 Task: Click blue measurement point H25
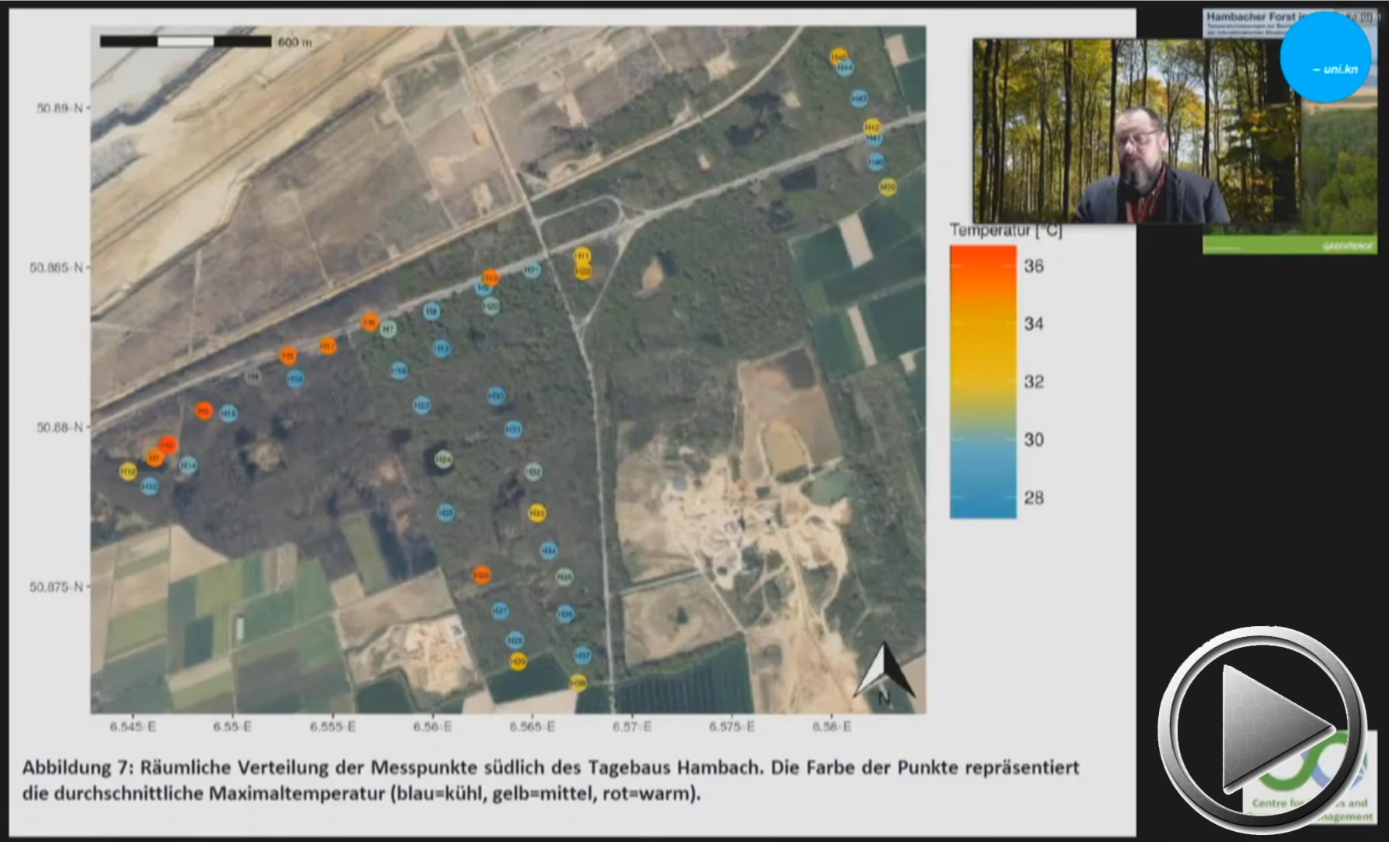[x=445, y=512]
